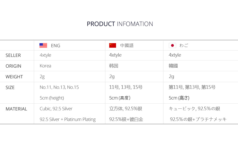Click the Chinese origin cell 韩国
Screen dimensions: 238x148
coord(114,66)
